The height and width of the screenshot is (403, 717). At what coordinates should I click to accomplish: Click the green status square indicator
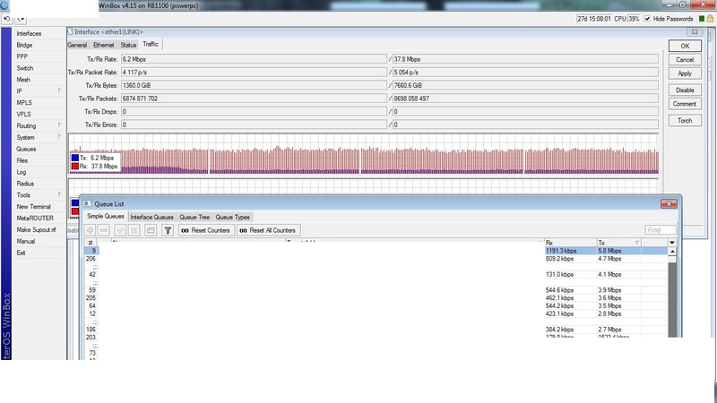point(702,19)
